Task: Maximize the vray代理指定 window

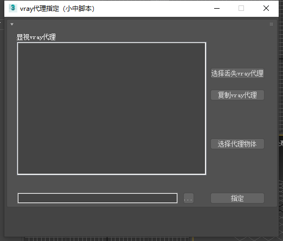Action: click(x=241, y=8)
